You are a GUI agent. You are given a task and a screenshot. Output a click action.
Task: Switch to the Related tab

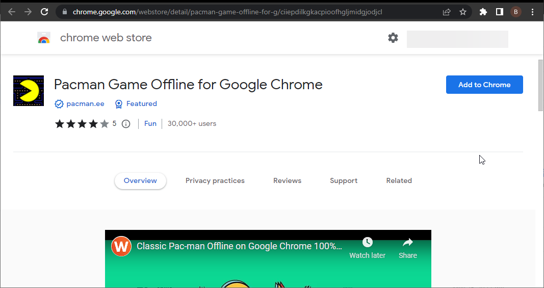point(399,181)
